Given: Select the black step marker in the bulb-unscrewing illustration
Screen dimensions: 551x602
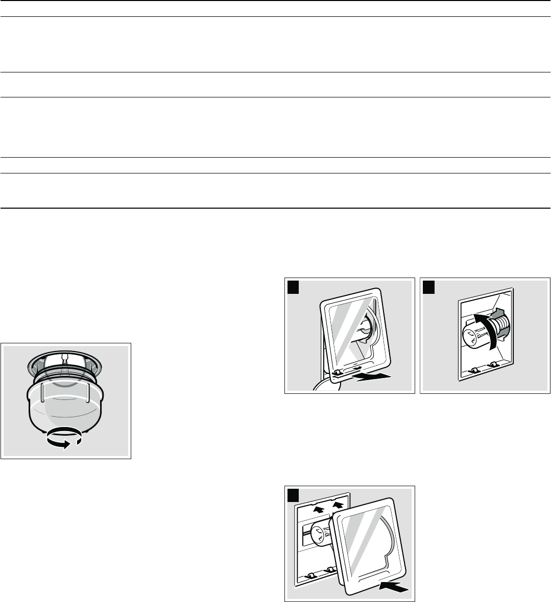Looking at the screenshot, I should 429,287.
